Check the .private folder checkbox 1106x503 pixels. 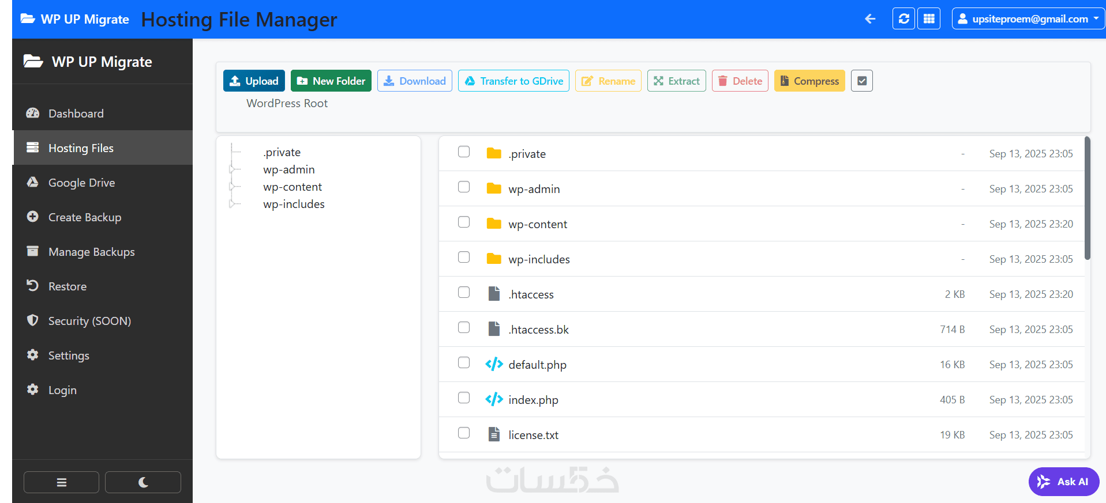[464, 152]
